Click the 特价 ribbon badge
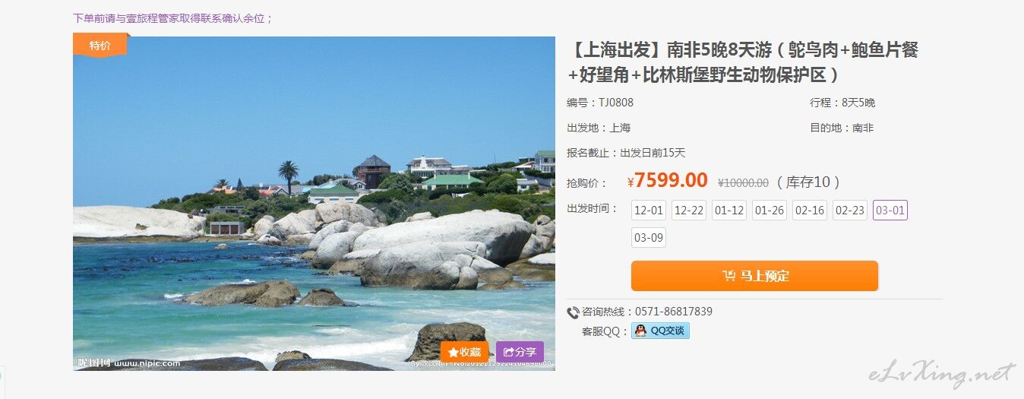1024x399 pixels. (100, 45)
